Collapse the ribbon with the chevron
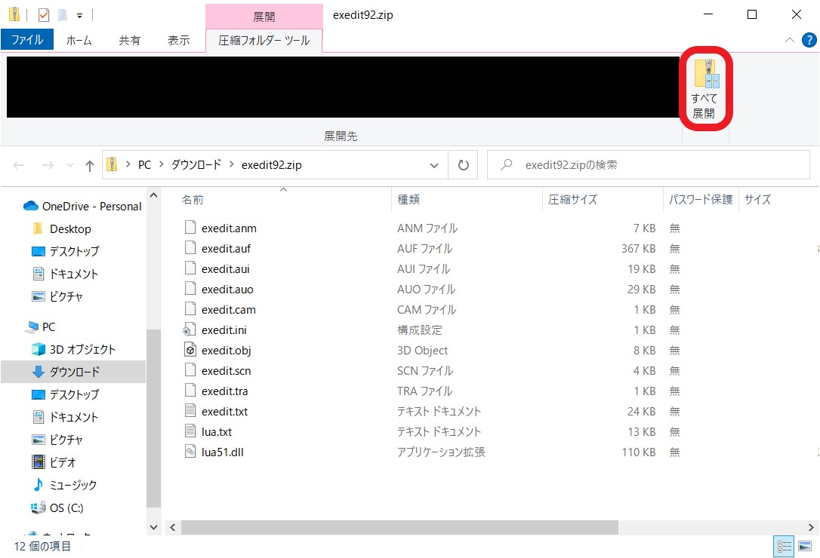Image resolution: width=820 pixels, height=558 pixels. pyautogui.click(x=790, y=40)
